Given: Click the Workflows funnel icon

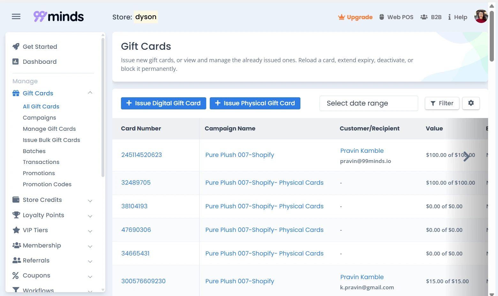Looking at the screenshot, I should tap(16, 290).
